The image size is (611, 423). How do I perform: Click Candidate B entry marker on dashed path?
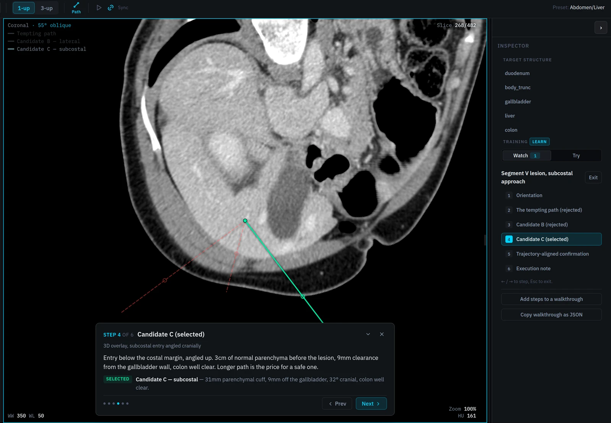tap(165, 281)
